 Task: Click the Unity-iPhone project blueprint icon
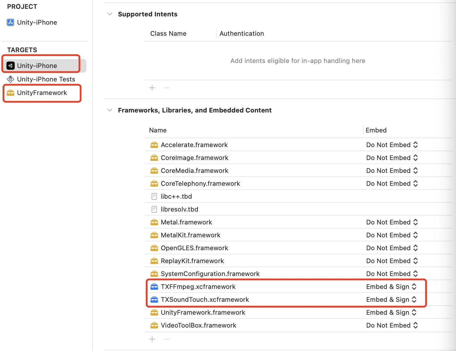click(x=11, y=23)
